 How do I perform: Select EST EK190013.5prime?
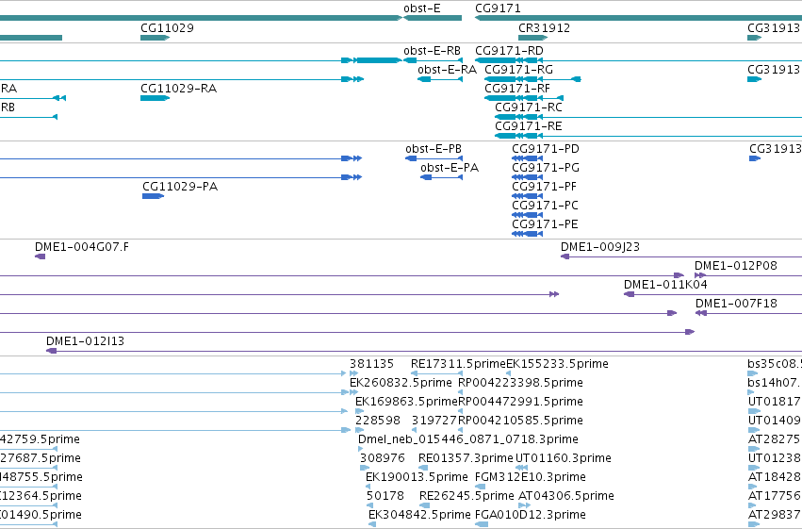[x=370, y=488]
